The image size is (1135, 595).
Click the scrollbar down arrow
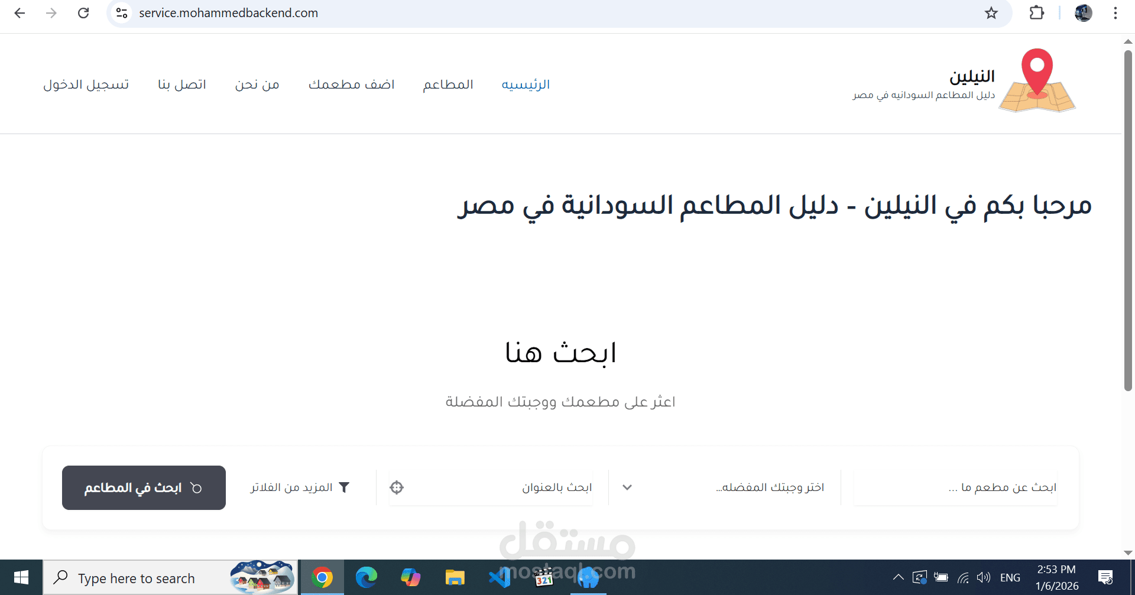click(x=1128, y=553)
